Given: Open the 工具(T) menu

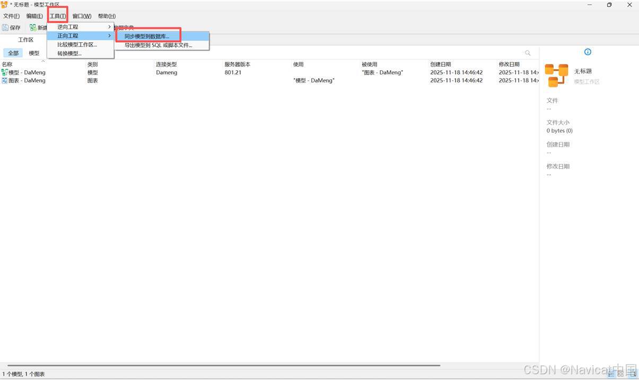Looking at the screenshot, I should coord(58,16).
